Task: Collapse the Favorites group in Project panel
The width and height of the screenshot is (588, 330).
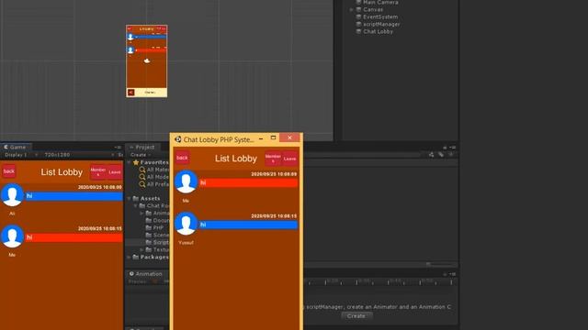Action: coord(130,162)
